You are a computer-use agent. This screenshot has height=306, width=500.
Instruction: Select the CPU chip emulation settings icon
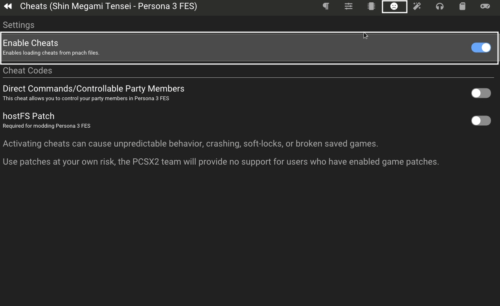coord(371,6)
